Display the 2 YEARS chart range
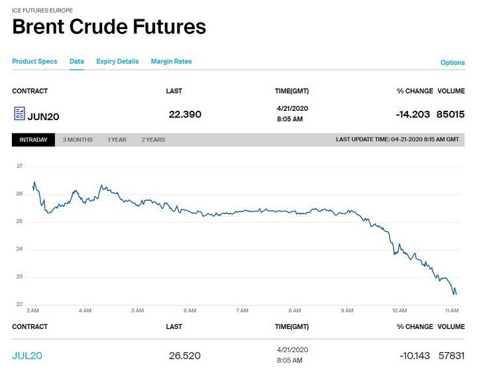Screen dimensions: 491x380 click(x=153, y=140)
